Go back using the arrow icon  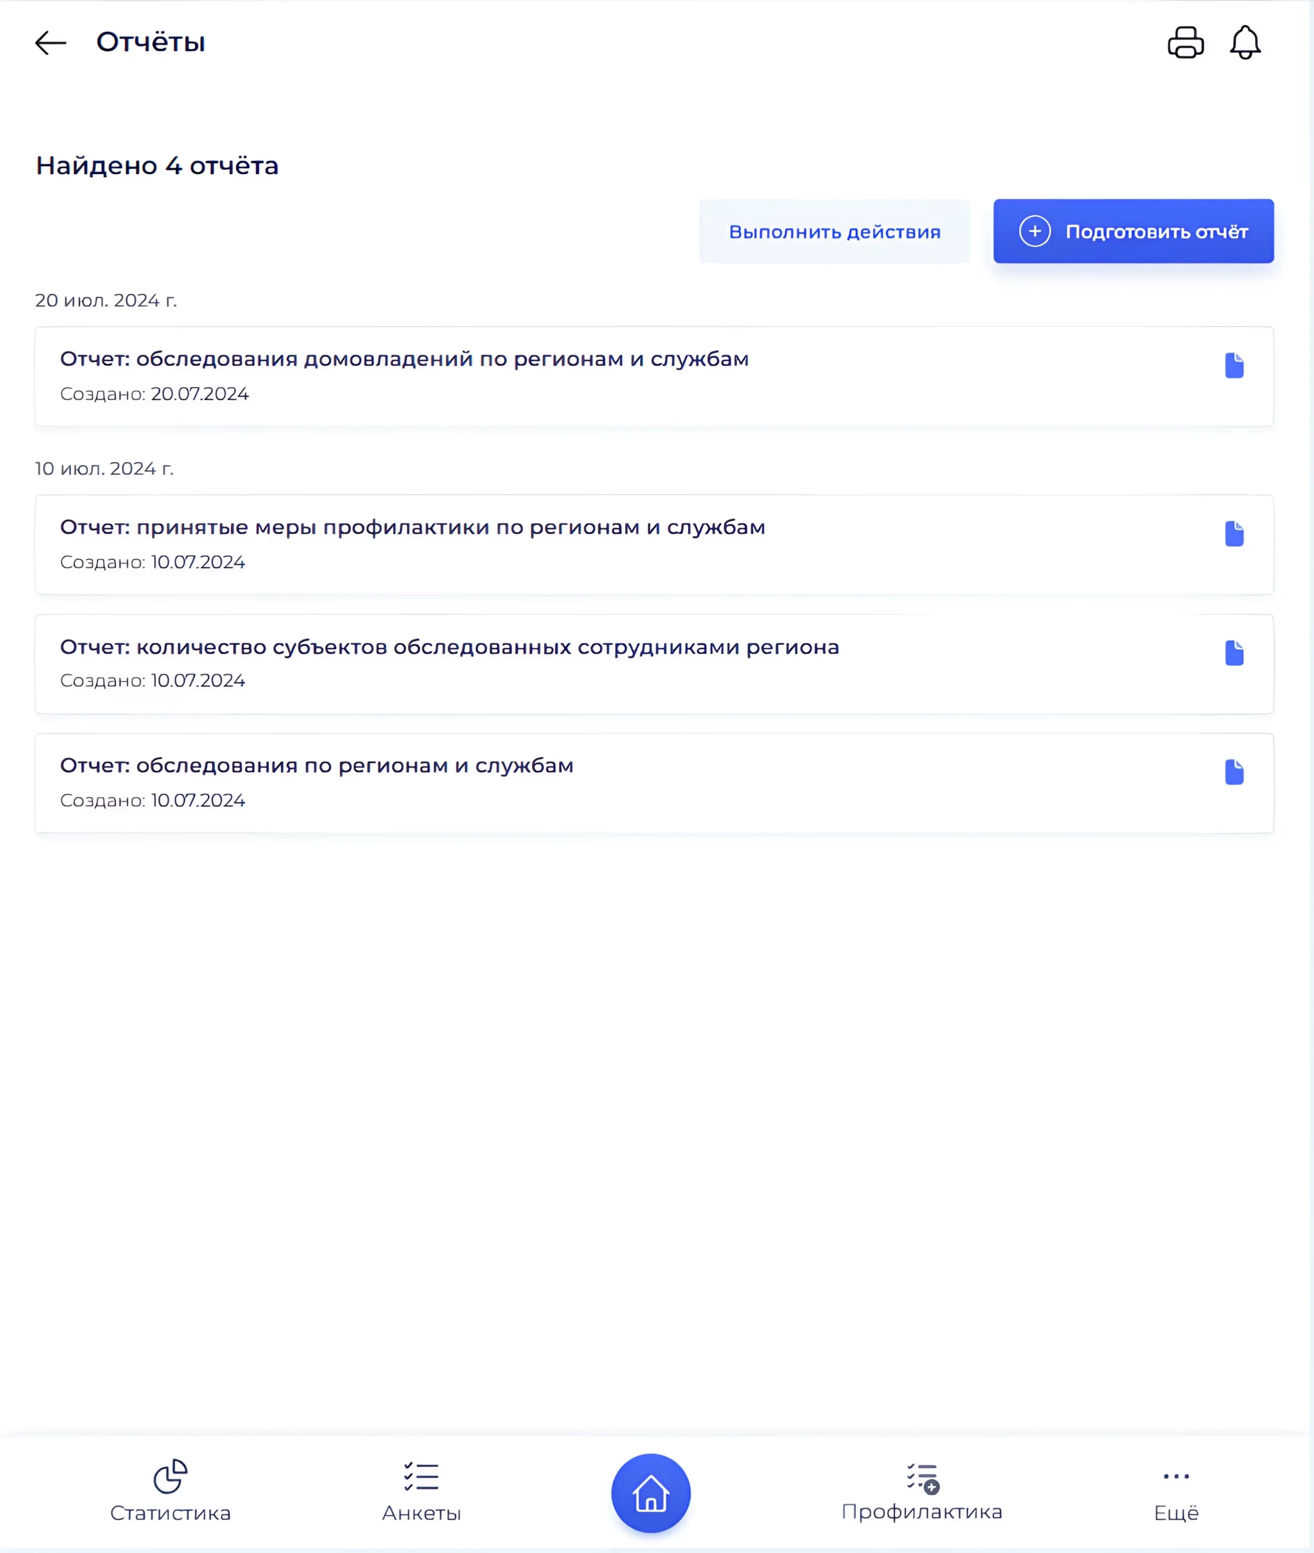[x=50, y=43]
